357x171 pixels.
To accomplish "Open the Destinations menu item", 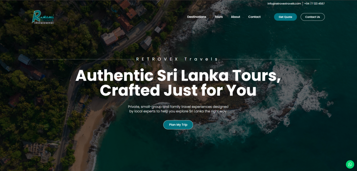I will click(197, 17).
